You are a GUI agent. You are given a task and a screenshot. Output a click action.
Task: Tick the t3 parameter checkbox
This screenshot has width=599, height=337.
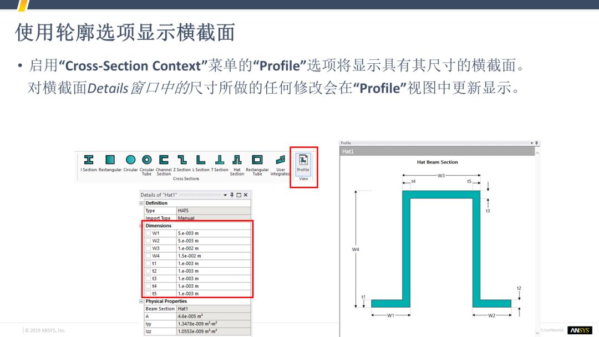(148, 279)
